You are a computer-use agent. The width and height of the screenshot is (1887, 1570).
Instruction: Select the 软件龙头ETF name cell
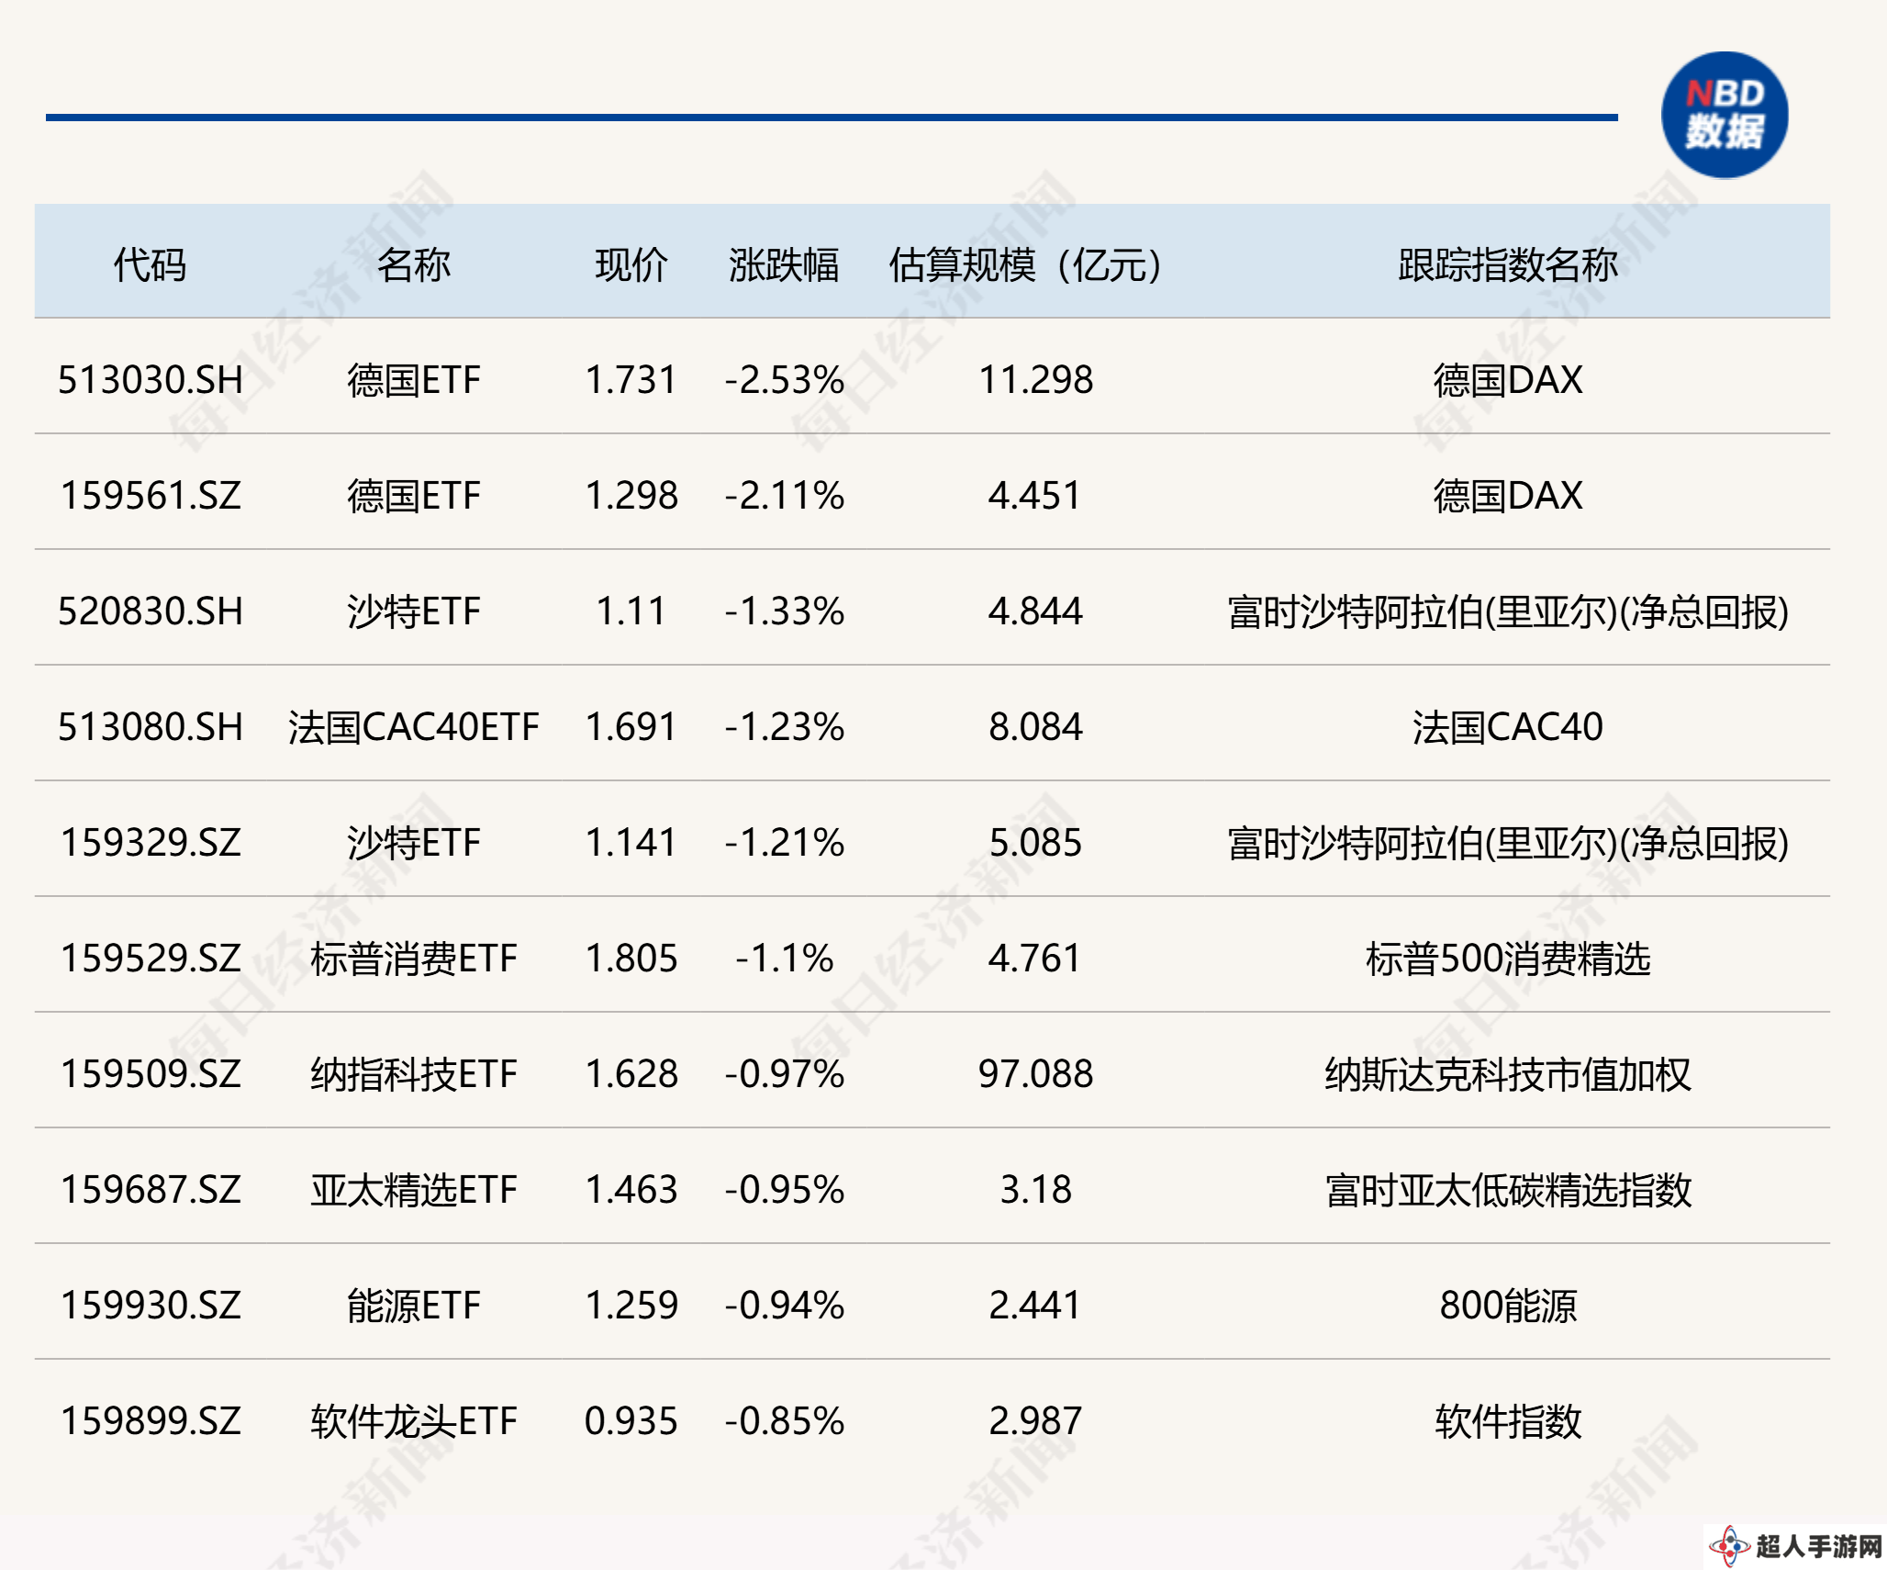coord(414,1420)
